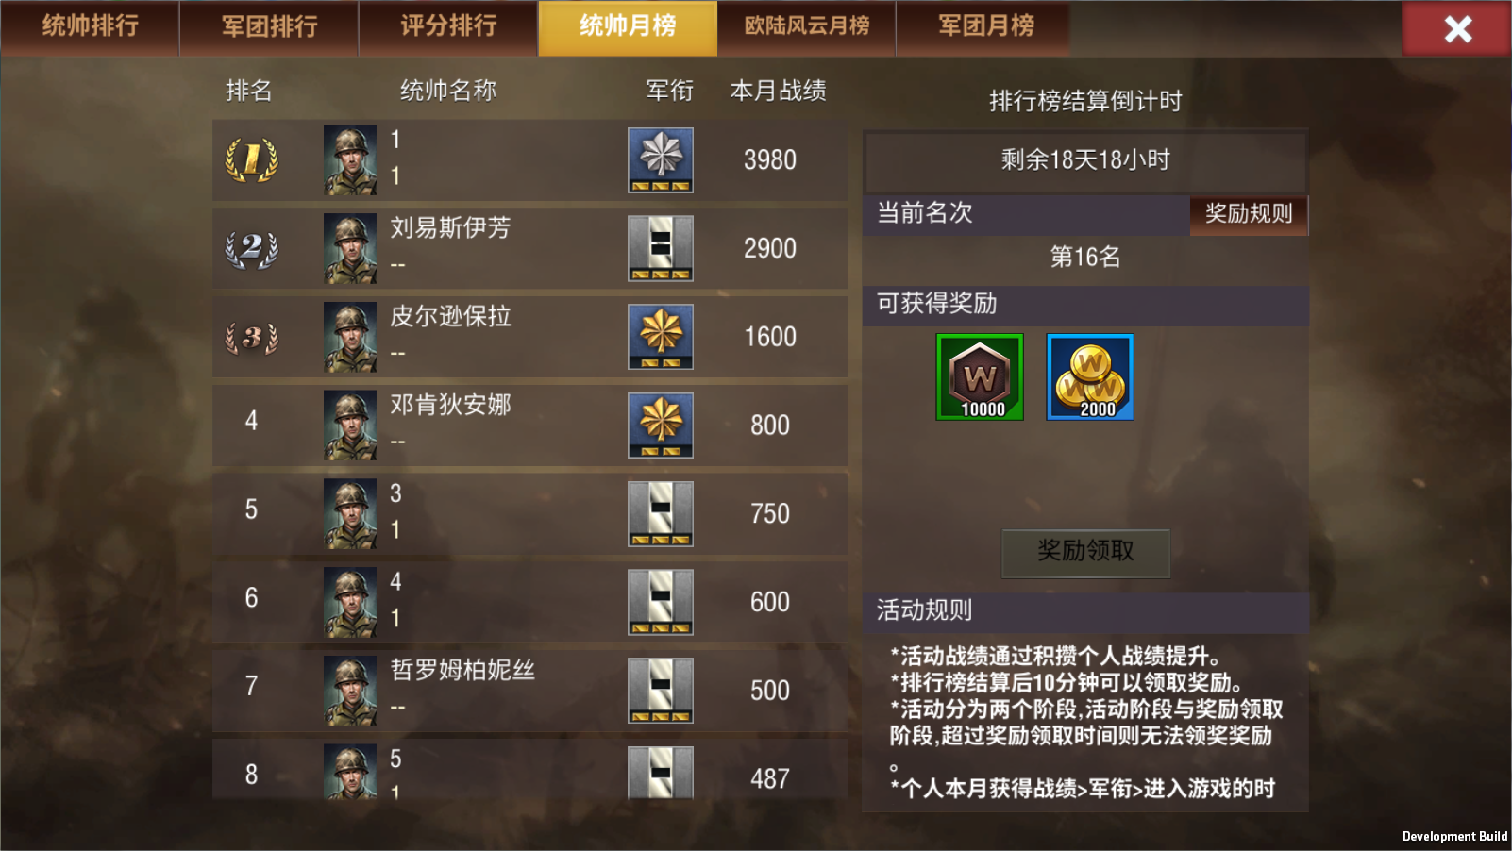Click the blue 2000 gold coins reward icon
Image resolution: width=1512 pixels, height=851 pixels.
[x=1090, y=376]
